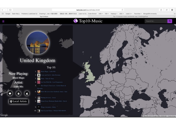Expand the USA bookmarks folder
The image size is (176, 125).
click(x=101, y=14)
